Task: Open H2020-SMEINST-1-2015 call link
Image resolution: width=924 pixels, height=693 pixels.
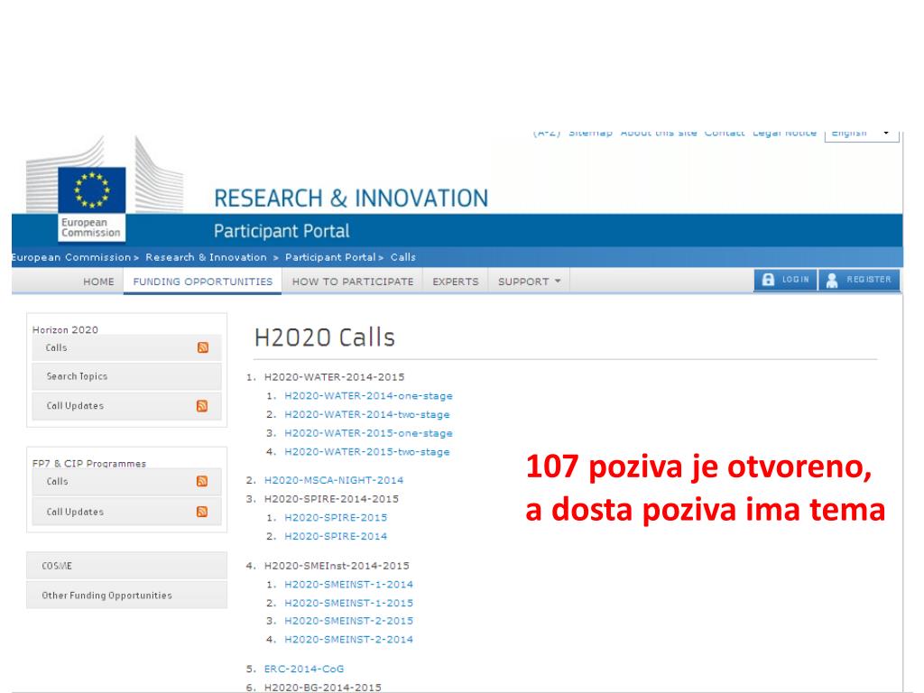Action: [x=349, y=603]
